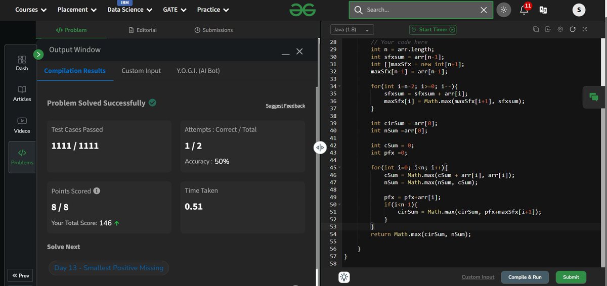Image resolution: width=607 pixels, height=286 pixels.
Task: Click Points Scored info icon
Action: [97, 191]
